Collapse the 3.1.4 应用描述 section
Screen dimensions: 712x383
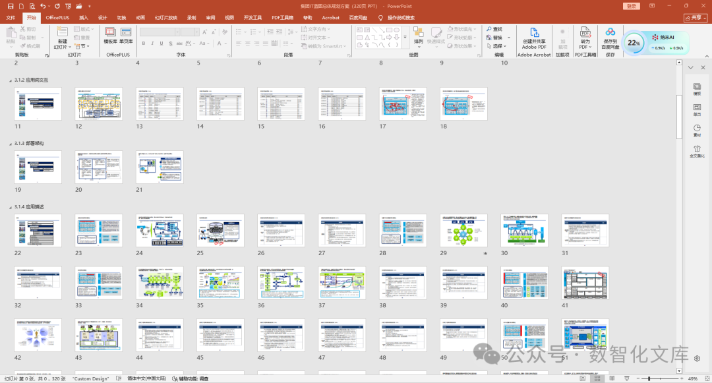click(x=11, y=208)
